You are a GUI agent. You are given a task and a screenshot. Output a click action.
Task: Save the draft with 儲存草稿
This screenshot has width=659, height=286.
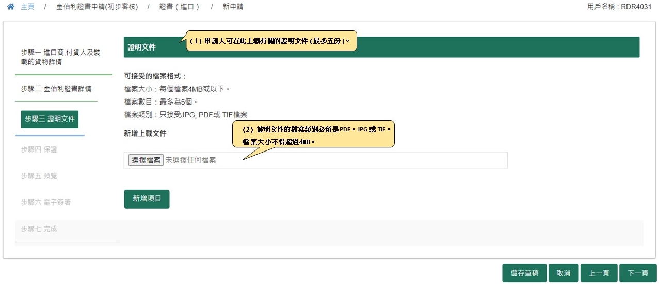524,273
